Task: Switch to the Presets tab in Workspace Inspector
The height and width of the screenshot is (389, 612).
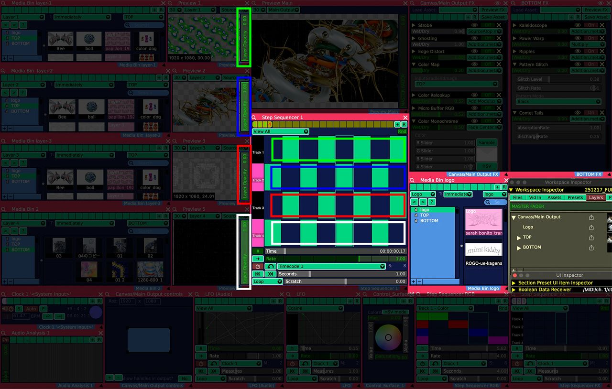Action: click(575, 197)
